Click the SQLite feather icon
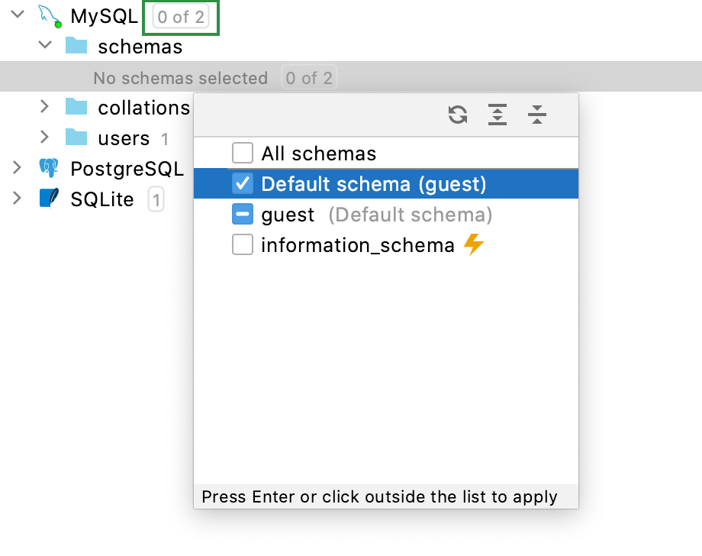The height and width of the screenshot is (556, 702). 50,199
